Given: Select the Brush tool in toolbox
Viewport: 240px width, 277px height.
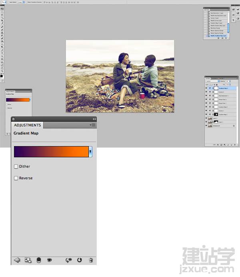Looking at the screenshot, I should 2,30.
